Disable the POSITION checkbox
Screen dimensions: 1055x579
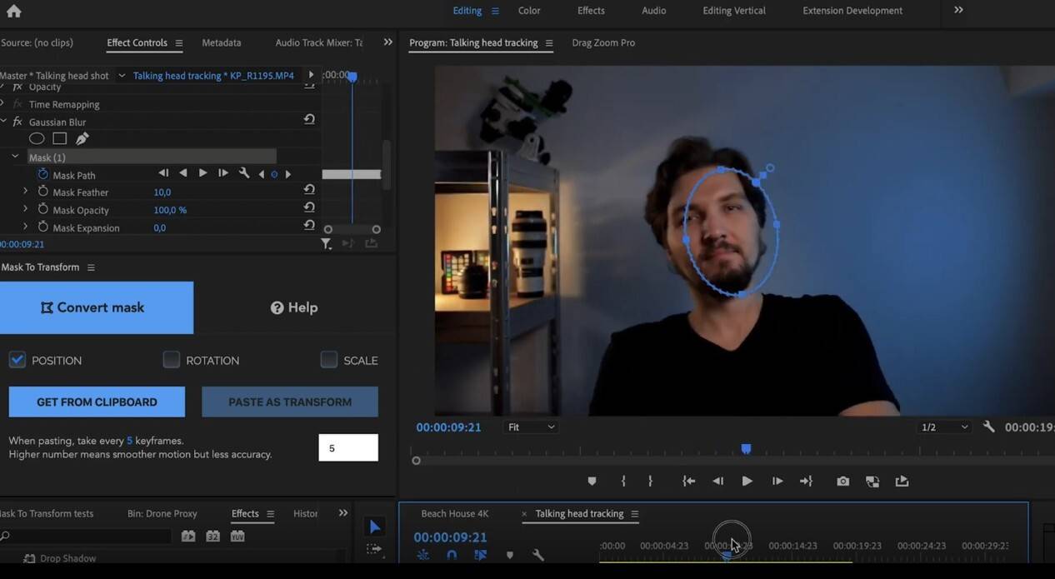(17, 360)
